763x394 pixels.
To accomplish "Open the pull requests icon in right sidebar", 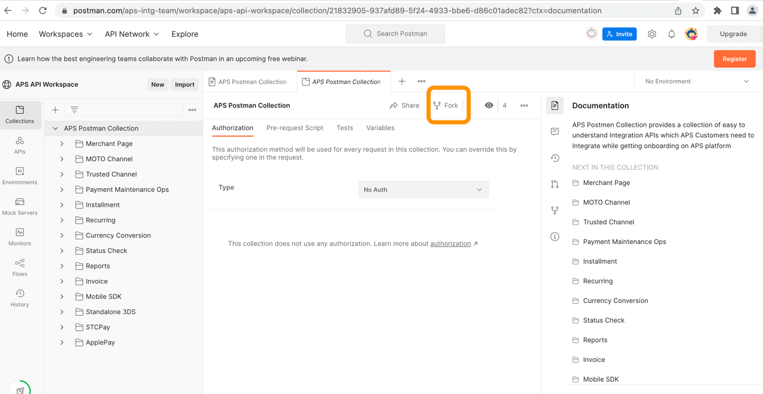I will pyautogui.click(x=555, y=184).
